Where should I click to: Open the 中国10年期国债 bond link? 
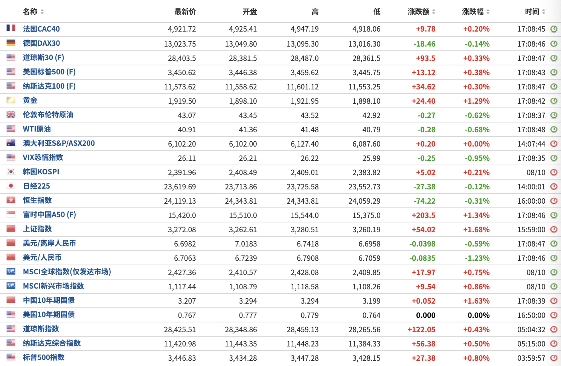(x=49, y=300)
